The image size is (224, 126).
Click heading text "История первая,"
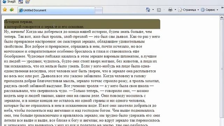19,22
